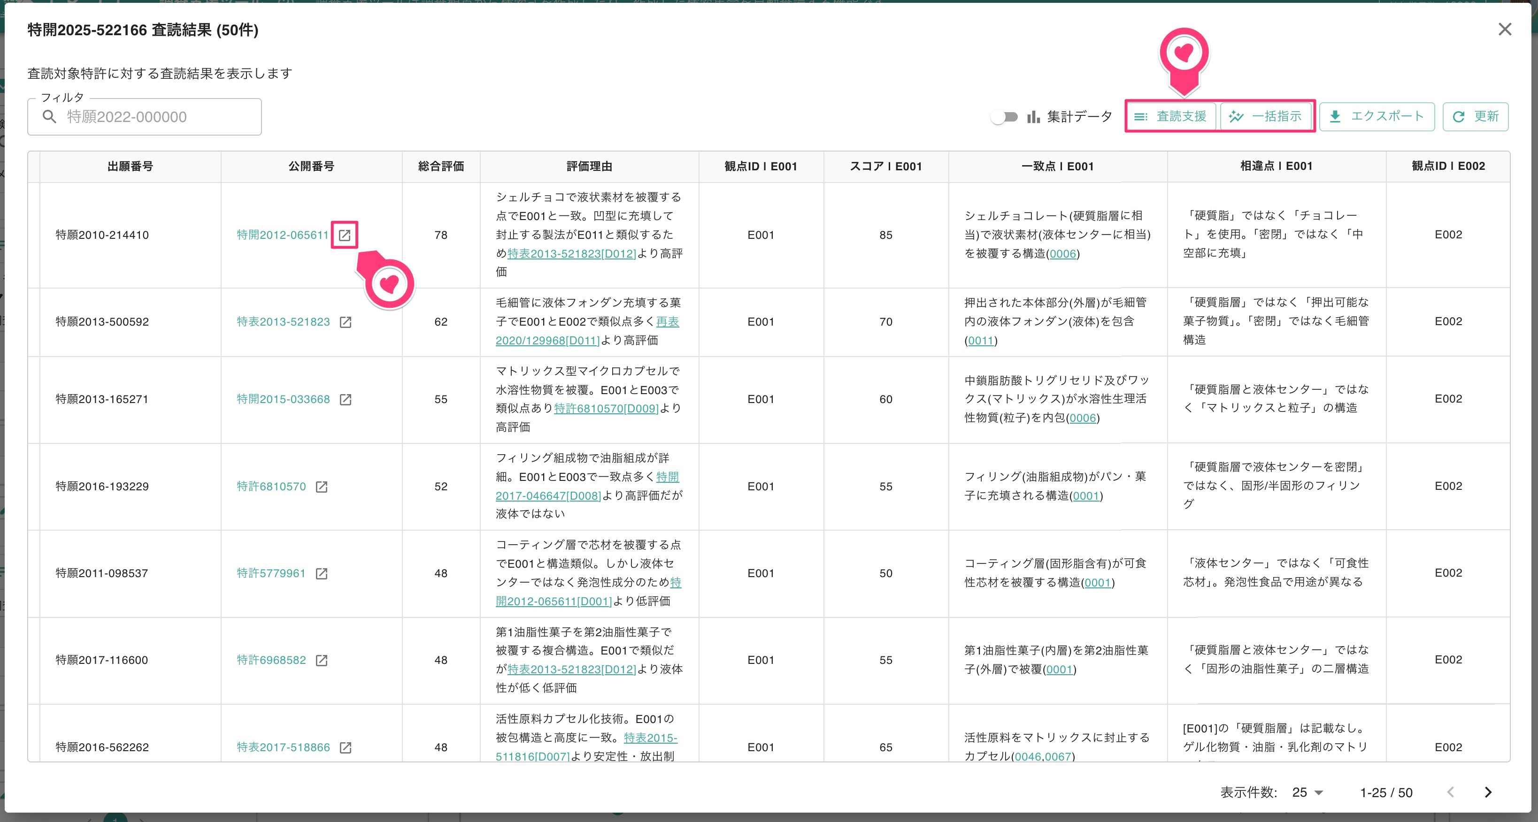Open 特許6810570[D009] link in evaluation reason
This screenshot has width=1538, height=822.
(x=606, y=409)
